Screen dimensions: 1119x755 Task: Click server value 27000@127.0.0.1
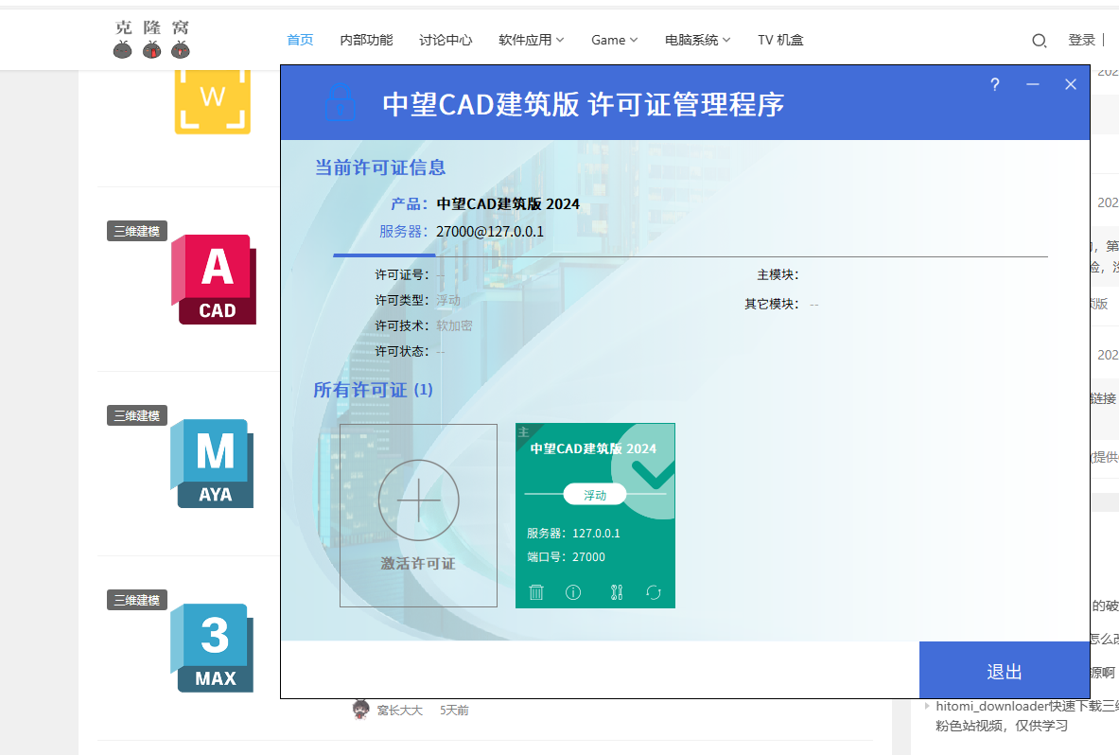[x=490, y=232]
